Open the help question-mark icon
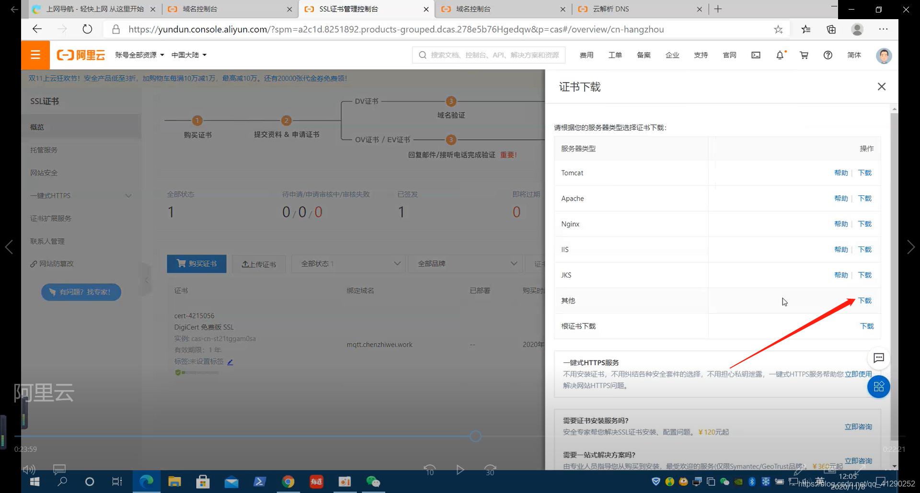The height and width of the screenshot is (493, 920). [x=828, y=55]
